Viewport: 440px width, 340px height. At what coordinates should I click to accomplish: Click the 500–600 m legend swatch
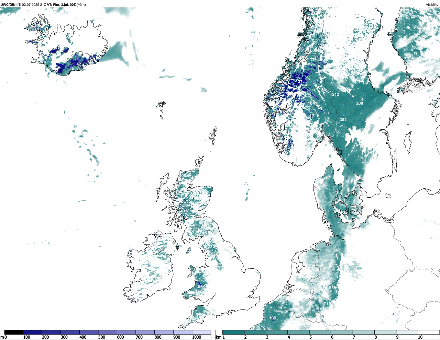(x=108, y=332)
